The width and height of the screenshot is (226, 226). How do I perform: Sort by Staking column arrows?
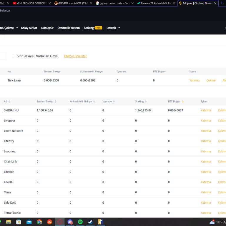point(146,102)
